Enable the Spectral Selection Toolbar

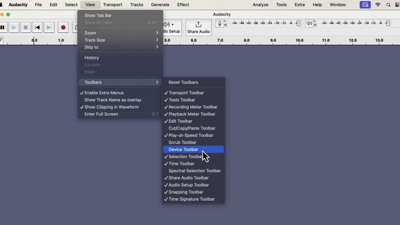[x=193, y=171]
